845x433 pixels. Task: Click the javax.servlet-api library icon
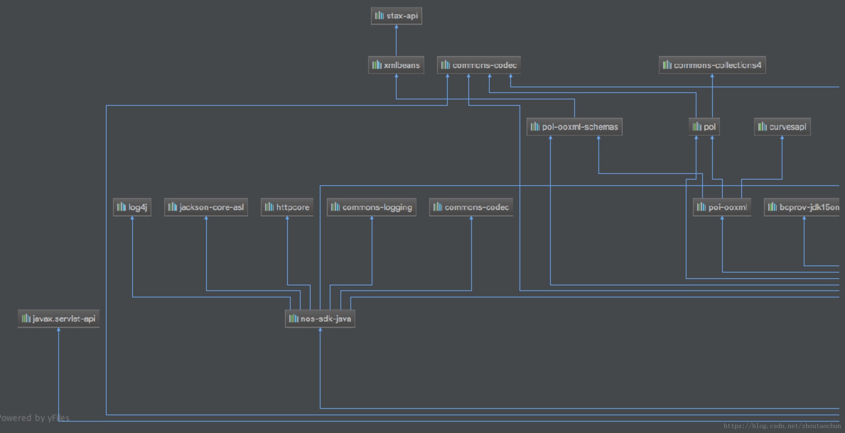click(26, 318)
